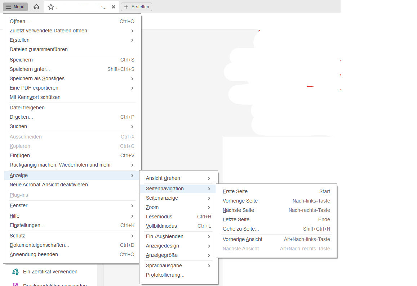Viewport: 417px width, 286px height.
Task: Choose Drucken... from the menu
Action: 72,117
